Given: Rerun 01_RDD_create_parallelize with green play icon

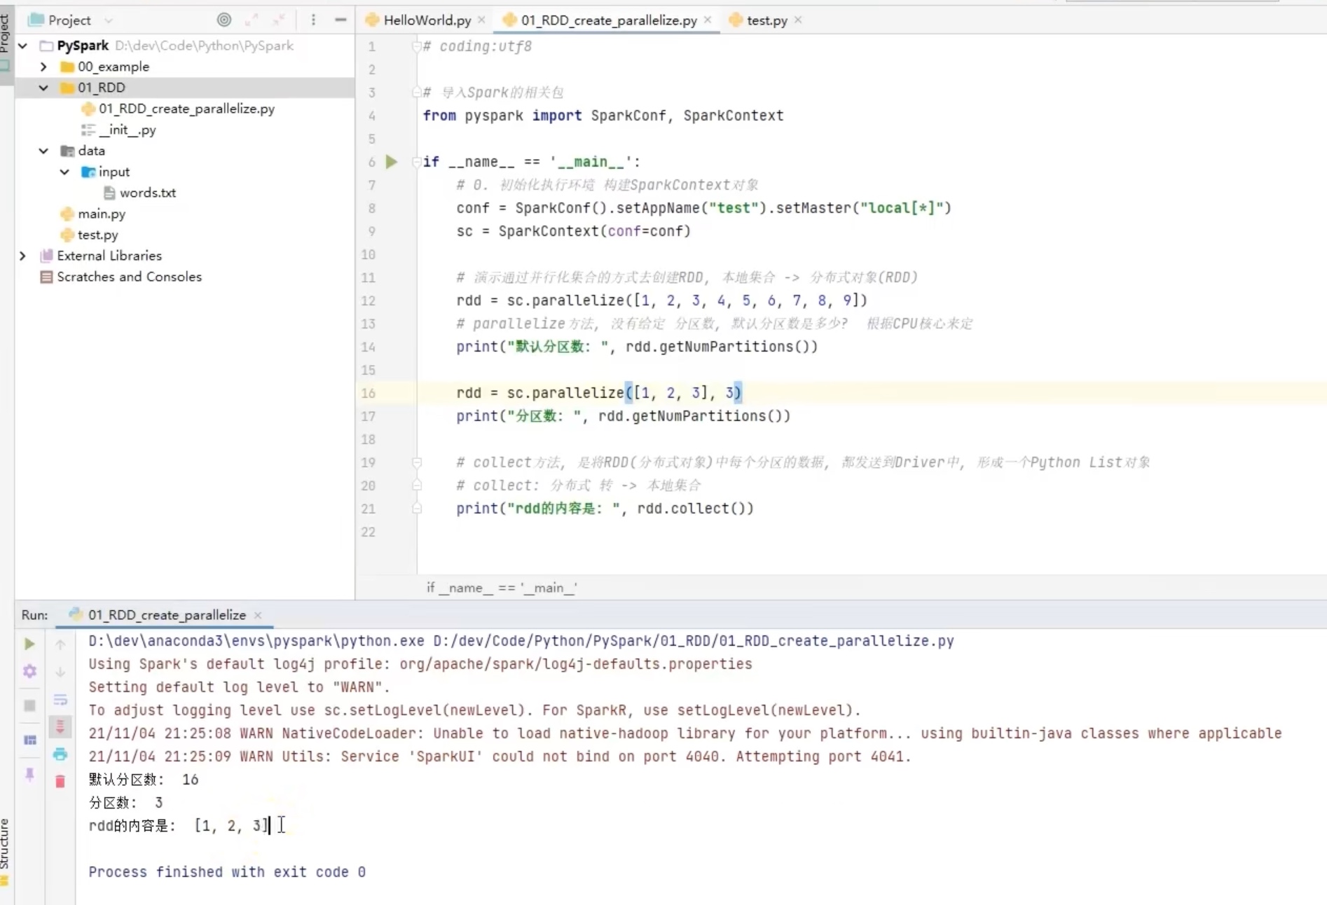Looking at the screenshot, I should (x=29, y=644).
